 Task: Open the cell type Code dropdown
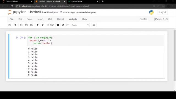click(x=80, y=25)
